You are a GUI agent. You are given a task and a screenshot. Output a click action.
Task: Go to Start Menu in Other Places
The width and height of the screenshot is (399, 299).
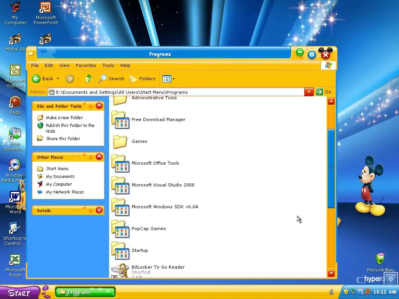point(57,169)
